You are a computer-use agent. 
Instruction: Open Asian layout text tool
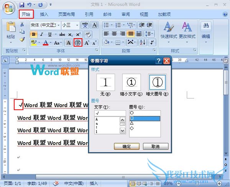[x=131, y=42]
